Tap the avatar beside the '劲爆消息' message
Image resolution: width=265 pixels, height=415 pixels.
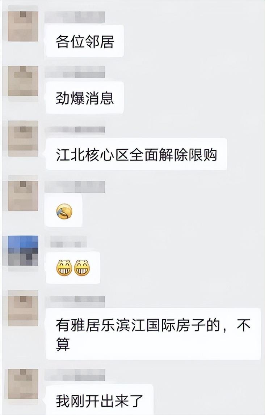click(x=23, y=81)
